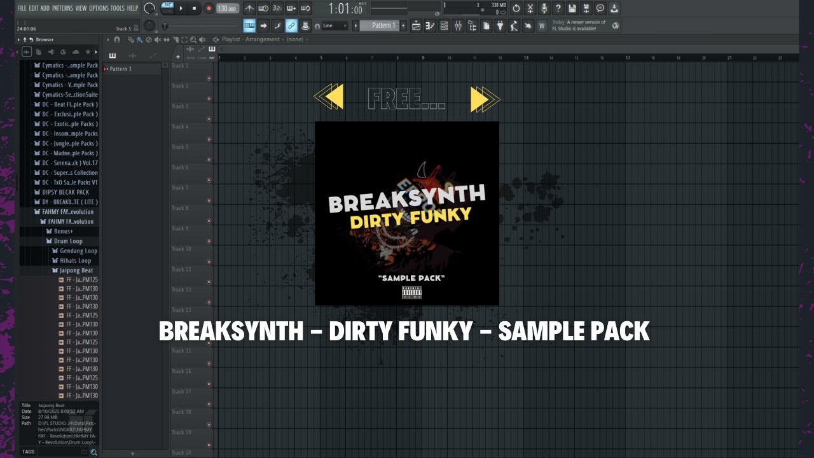Toggle wait for input before recording
814x458 pixels.
[x=263, y=8]
